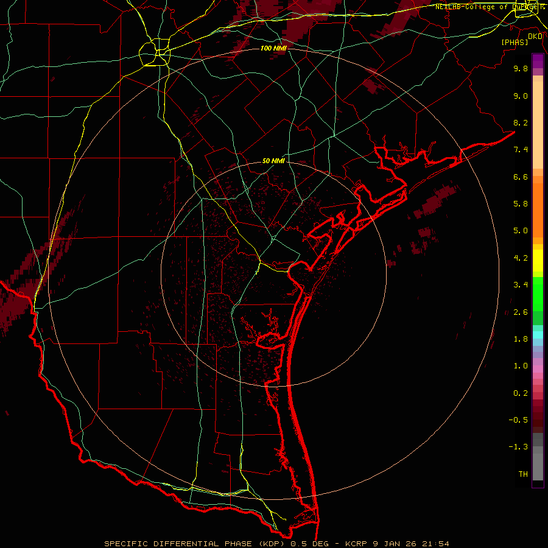Image resolution: width=548 pixels, height=548 pixels.
Task: Select the 5.8 value on the color scale
Action: 521,204
